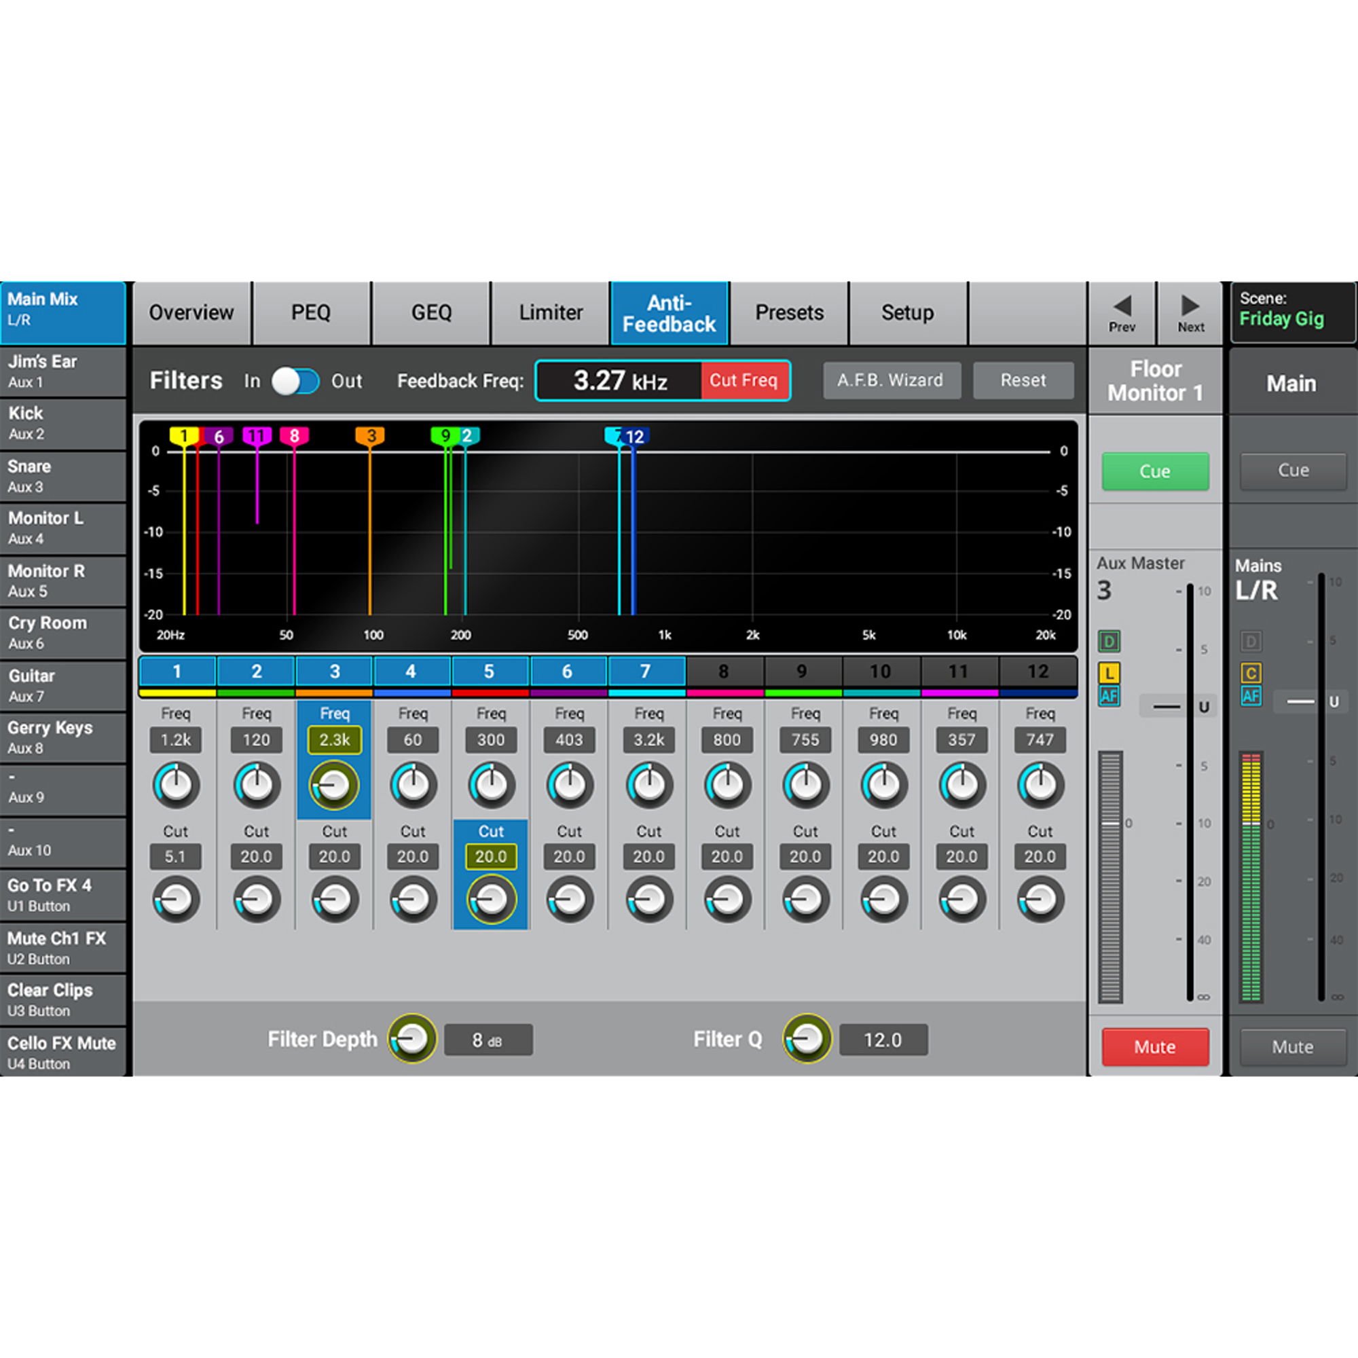The image size is (1358, 1358).
Task: Toggle filter 8 on
Action: 724,672
